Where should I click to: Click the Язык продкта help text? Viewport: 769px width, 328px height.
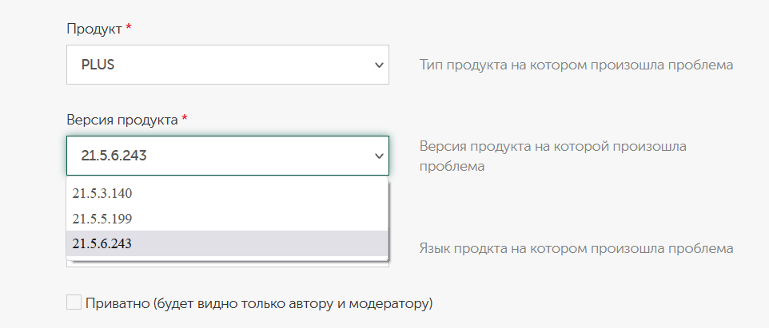point(576,249)
